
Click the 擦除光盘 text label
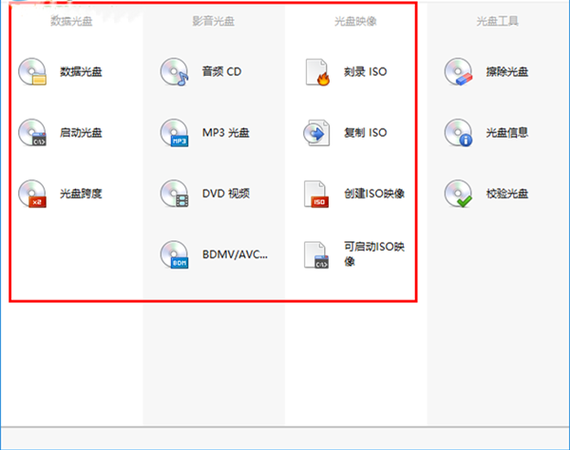506,71
